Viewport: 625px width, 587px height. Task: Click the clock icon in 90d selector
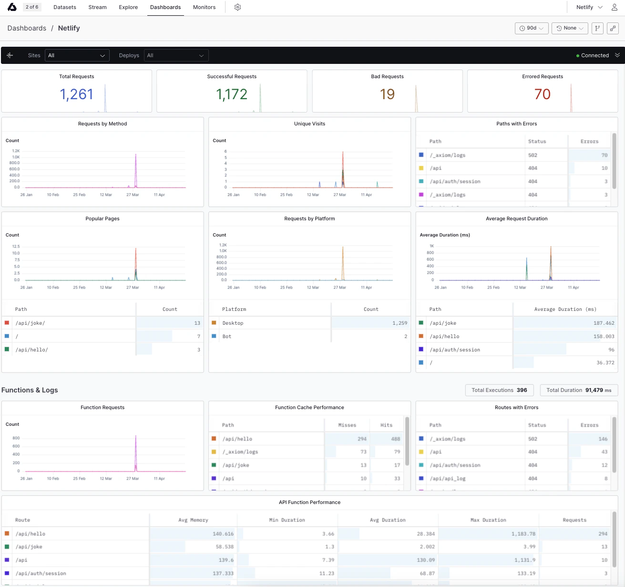pos(523,28)
